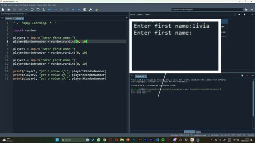This screenshot has width=255, height=143.
Task: Open the Help Source dropdown
Action: 140,15
